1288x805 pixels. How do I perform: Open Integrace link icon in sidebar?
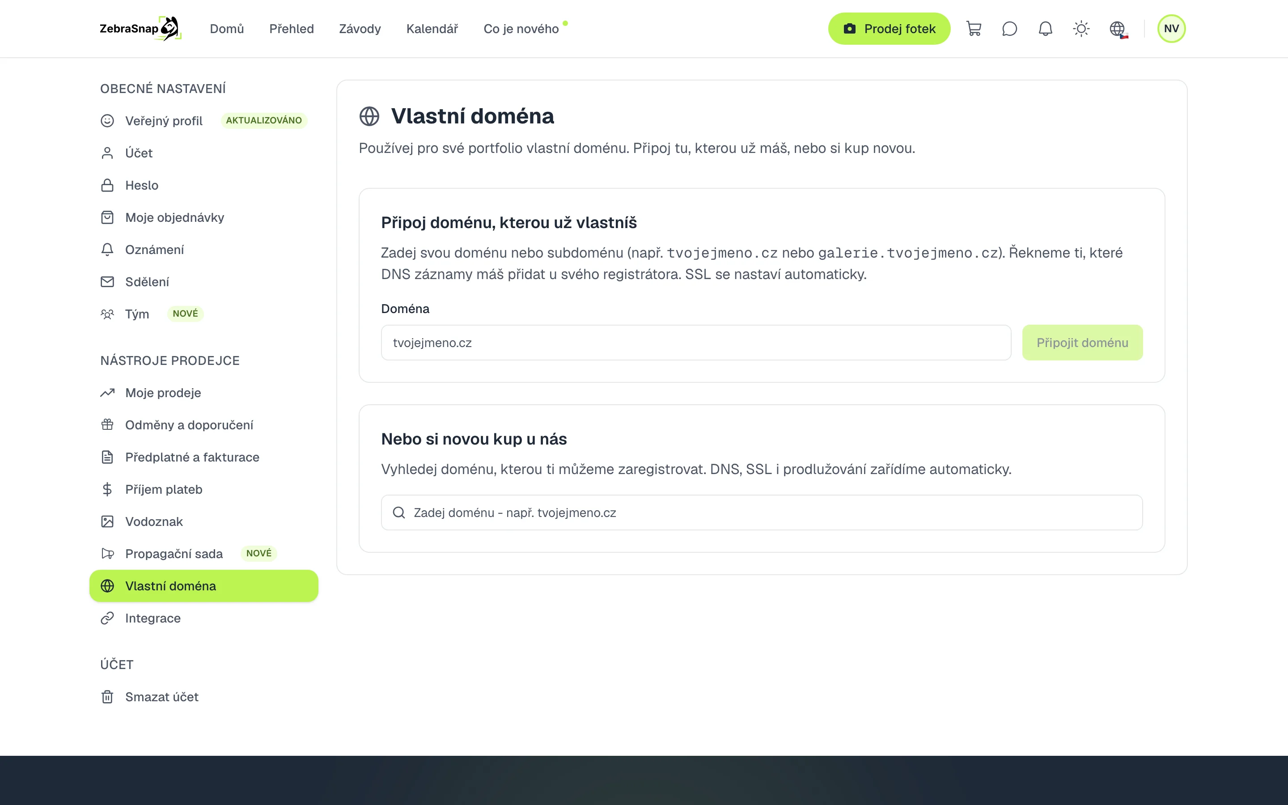click(107, 618)
